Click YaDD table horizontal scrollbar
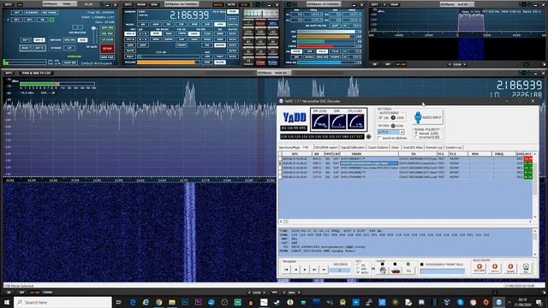This screenshot has width=548, height=308. (x=406, y=222)
